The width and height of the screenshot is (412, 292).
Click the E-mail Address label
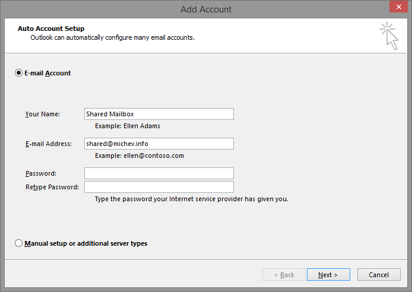click(48, 144)
